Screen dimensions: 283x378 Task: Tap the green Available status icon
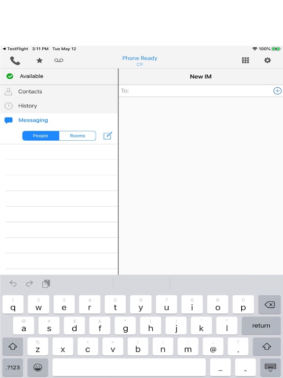pyautogui.click(x=10, y=76)
